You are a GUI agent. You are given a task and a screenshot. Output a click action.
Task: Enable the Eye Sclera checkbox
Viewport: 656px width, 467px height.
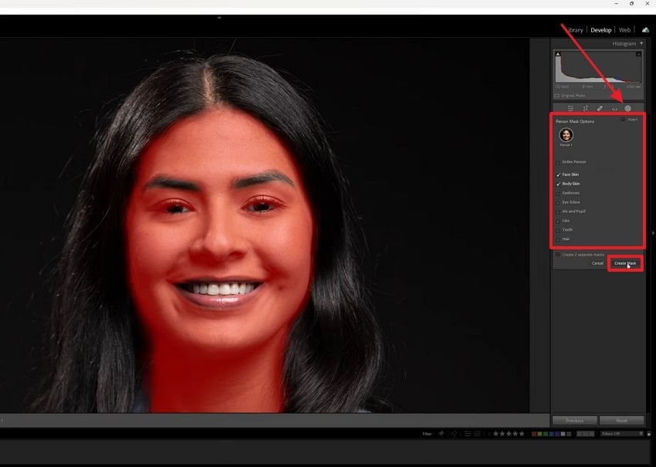tap(558, 202)
